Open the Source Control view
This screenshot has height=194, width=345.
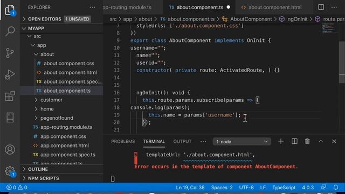point(10,53)
